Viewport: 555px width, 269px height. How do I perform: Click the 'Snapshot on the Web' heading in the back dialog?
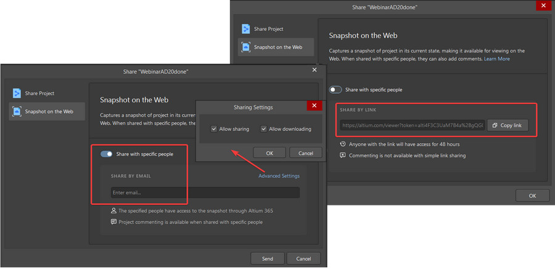pyautogui.click(x=363, y=35)
